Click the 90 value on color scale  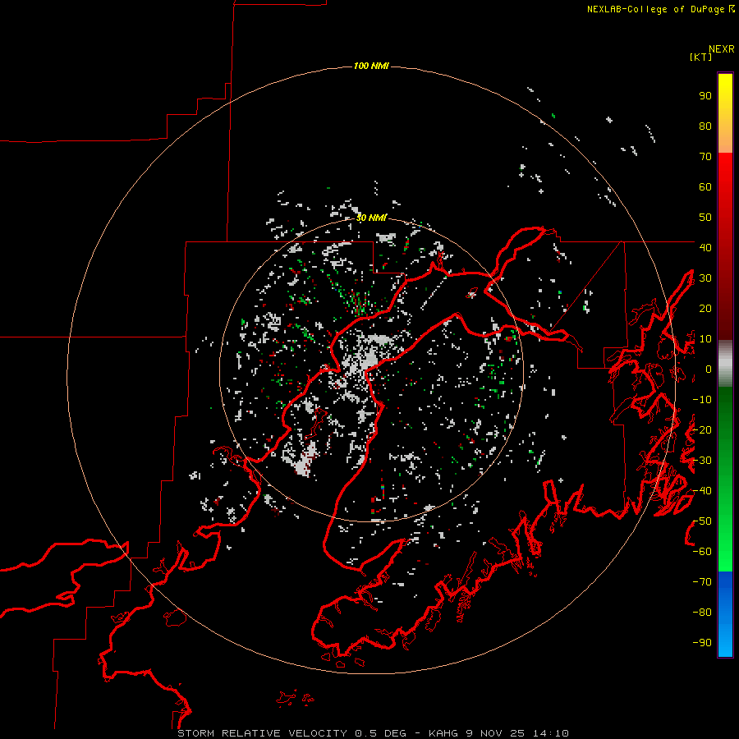pyautogui.click(x=705, y=96)
